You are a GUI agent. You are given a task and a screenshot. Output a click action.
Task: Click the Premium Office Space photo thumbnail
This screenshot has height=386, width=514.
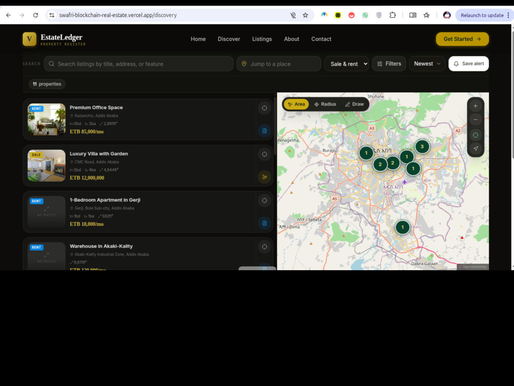[47, 119]
